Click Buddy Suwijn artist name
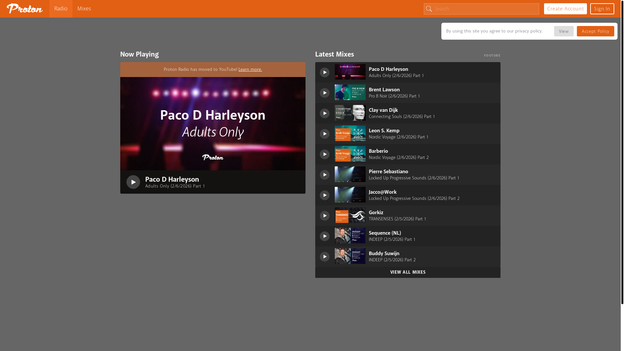This screenshot has height=351, width=624. 384,253
